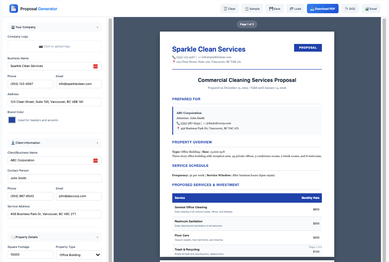The height and width of the screenshot is (262, 389).
Task: Click the DOC export file icon
Action: tap(345, 8)
